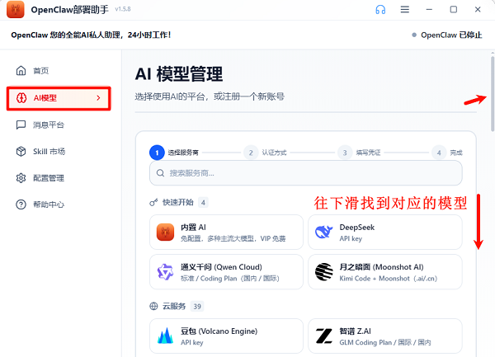Choose the 智谱 Z.AI card

[x=385, y=336]
